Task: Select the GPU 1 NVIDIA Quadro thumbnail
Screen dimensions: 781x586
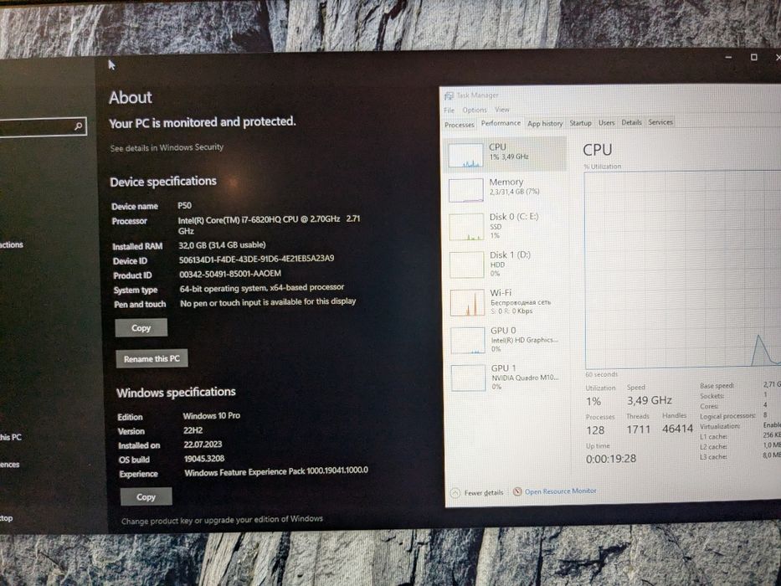Action: coord(469,378)
